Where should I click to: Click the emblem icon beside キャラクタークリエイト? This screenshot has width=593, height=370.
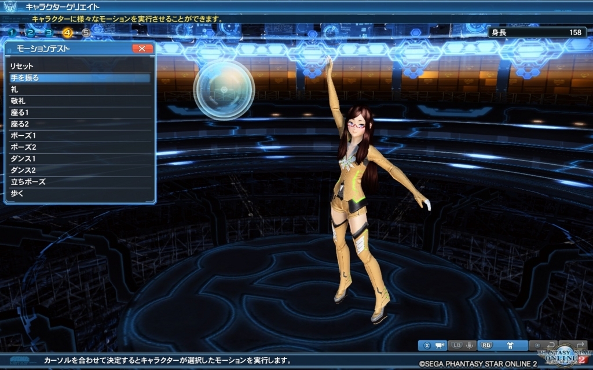(10, 6)
